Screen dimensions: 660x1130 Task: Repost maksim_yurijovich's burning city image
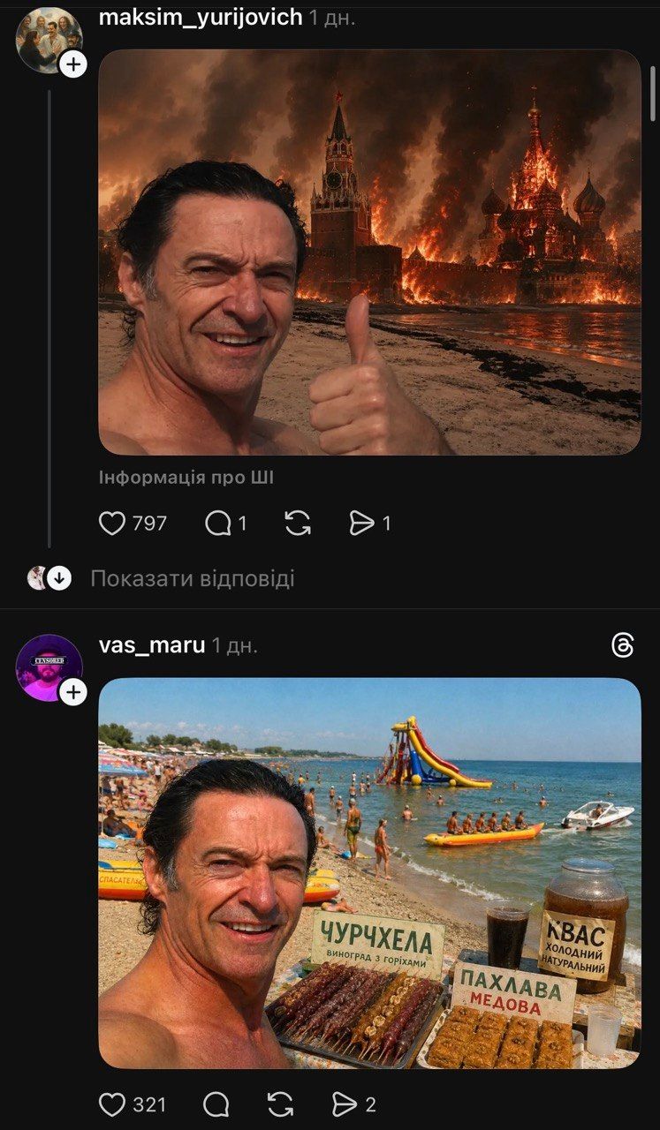298,524
